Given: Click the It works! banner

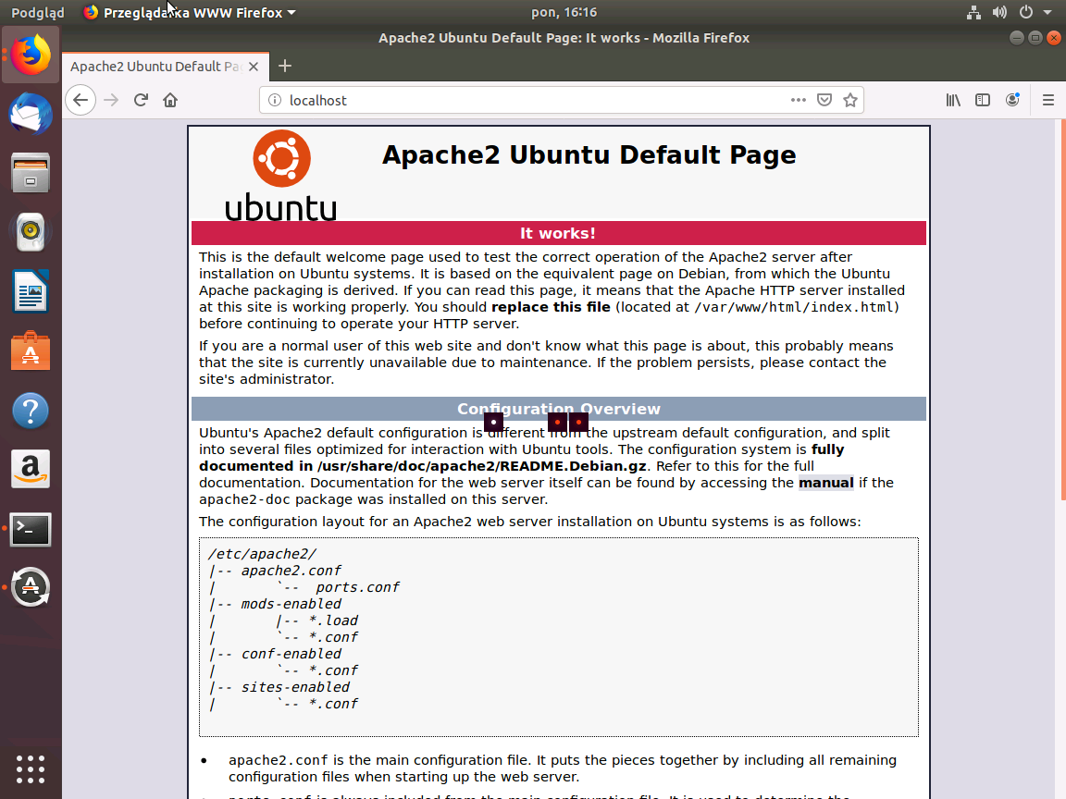Looking at the screenshot, I should click(558, 233).
